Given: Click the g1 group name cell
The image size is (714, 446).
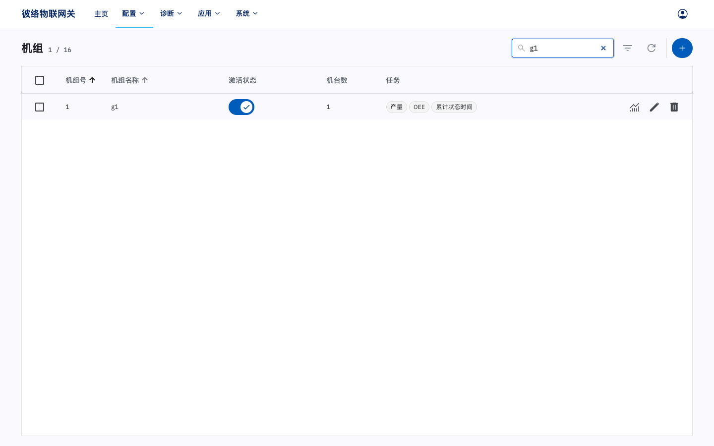Looking at the screenshot, I should click(x=115, y=107).
